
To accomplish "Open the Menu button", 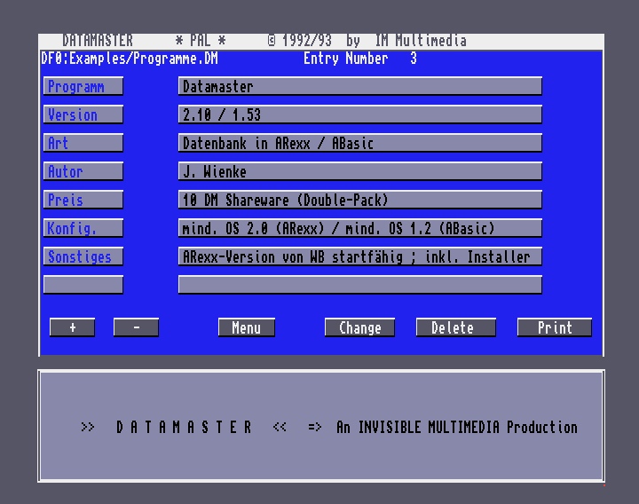I will (246, 327).
